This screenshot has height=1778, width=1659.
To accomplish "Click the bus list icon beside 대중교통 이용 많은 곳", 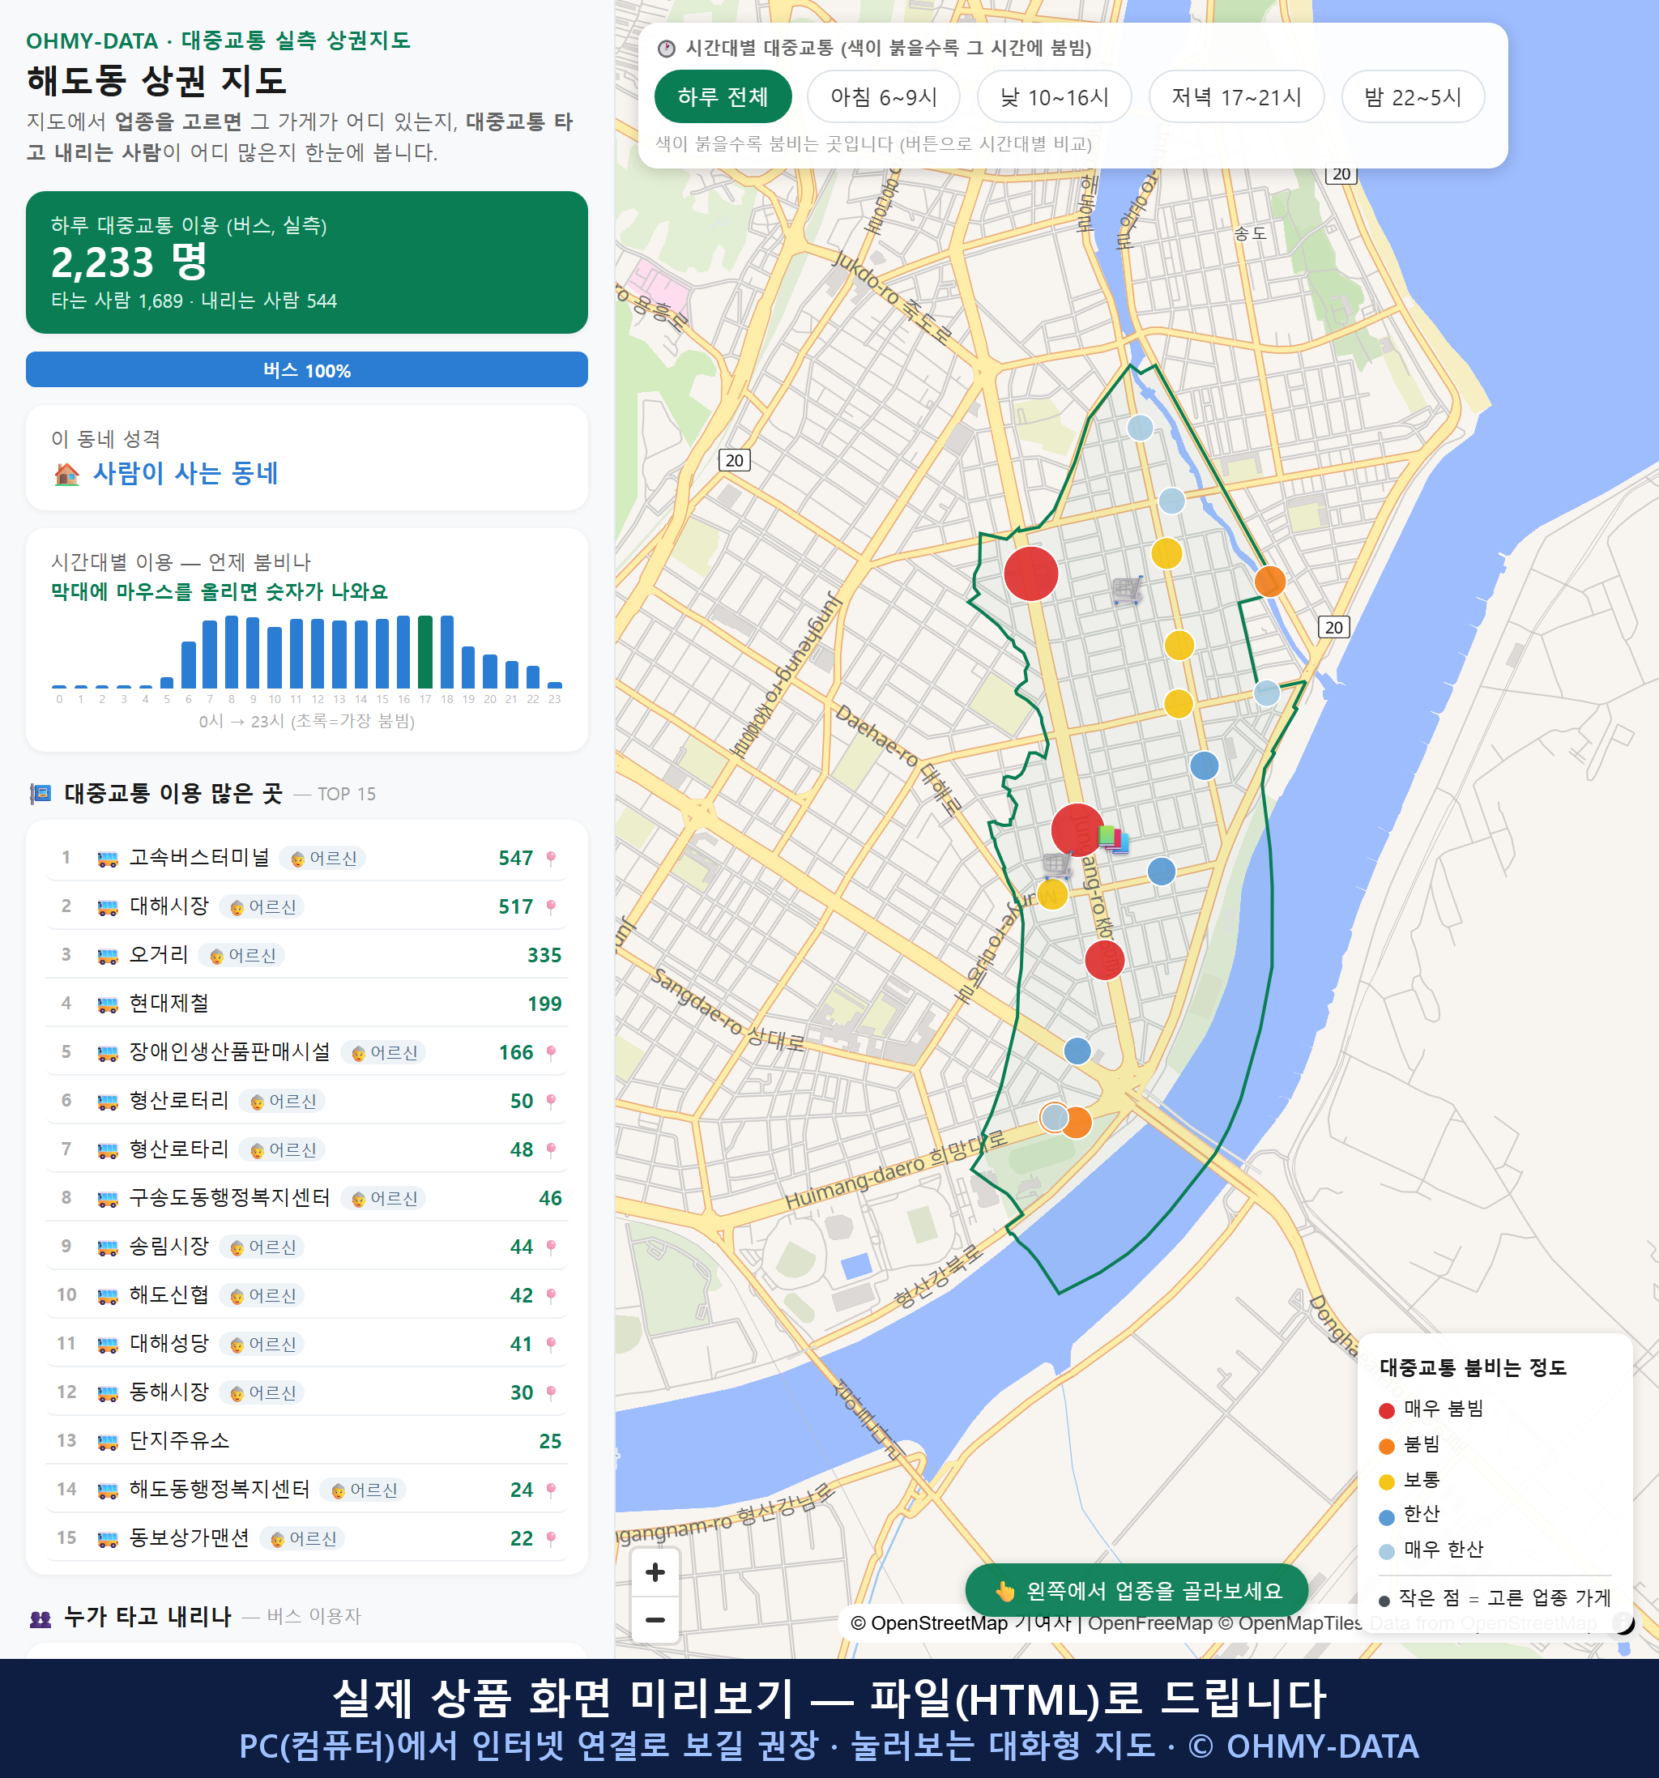I will click(x=41, y=793).
